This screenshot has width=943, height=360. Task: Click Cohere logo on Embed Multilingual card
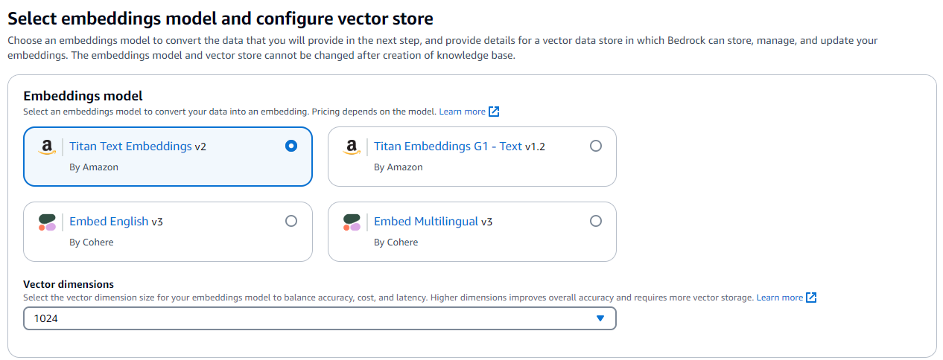tap(352, 222)
